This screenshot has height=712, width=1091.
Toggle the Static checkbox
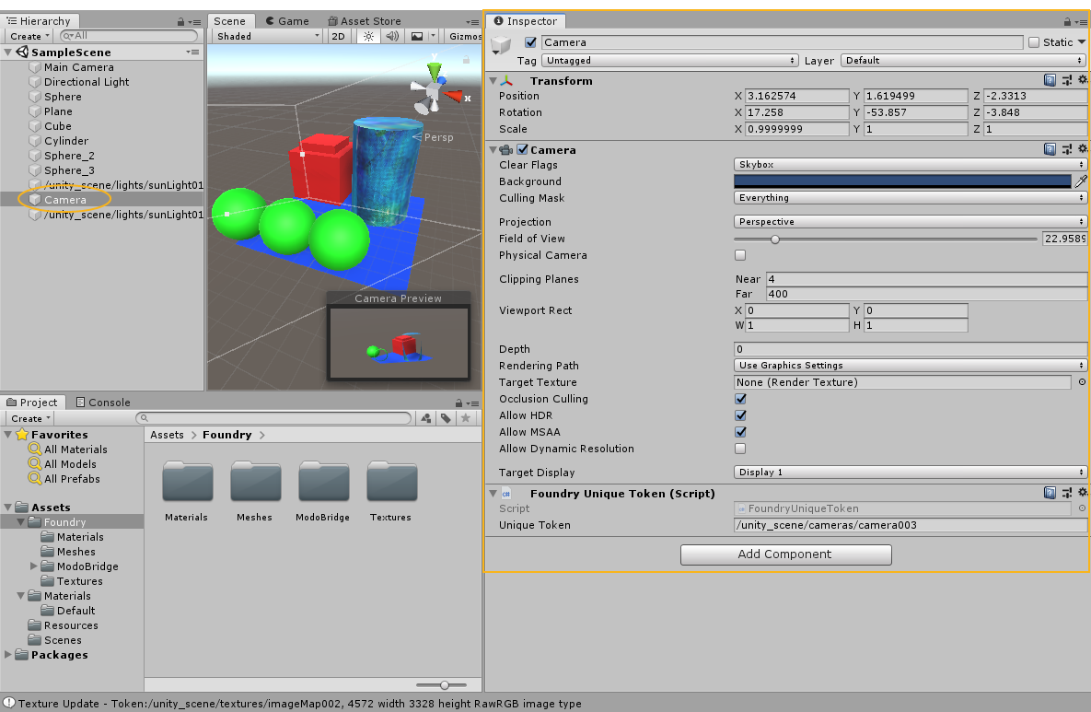[x=1034, y=42]
